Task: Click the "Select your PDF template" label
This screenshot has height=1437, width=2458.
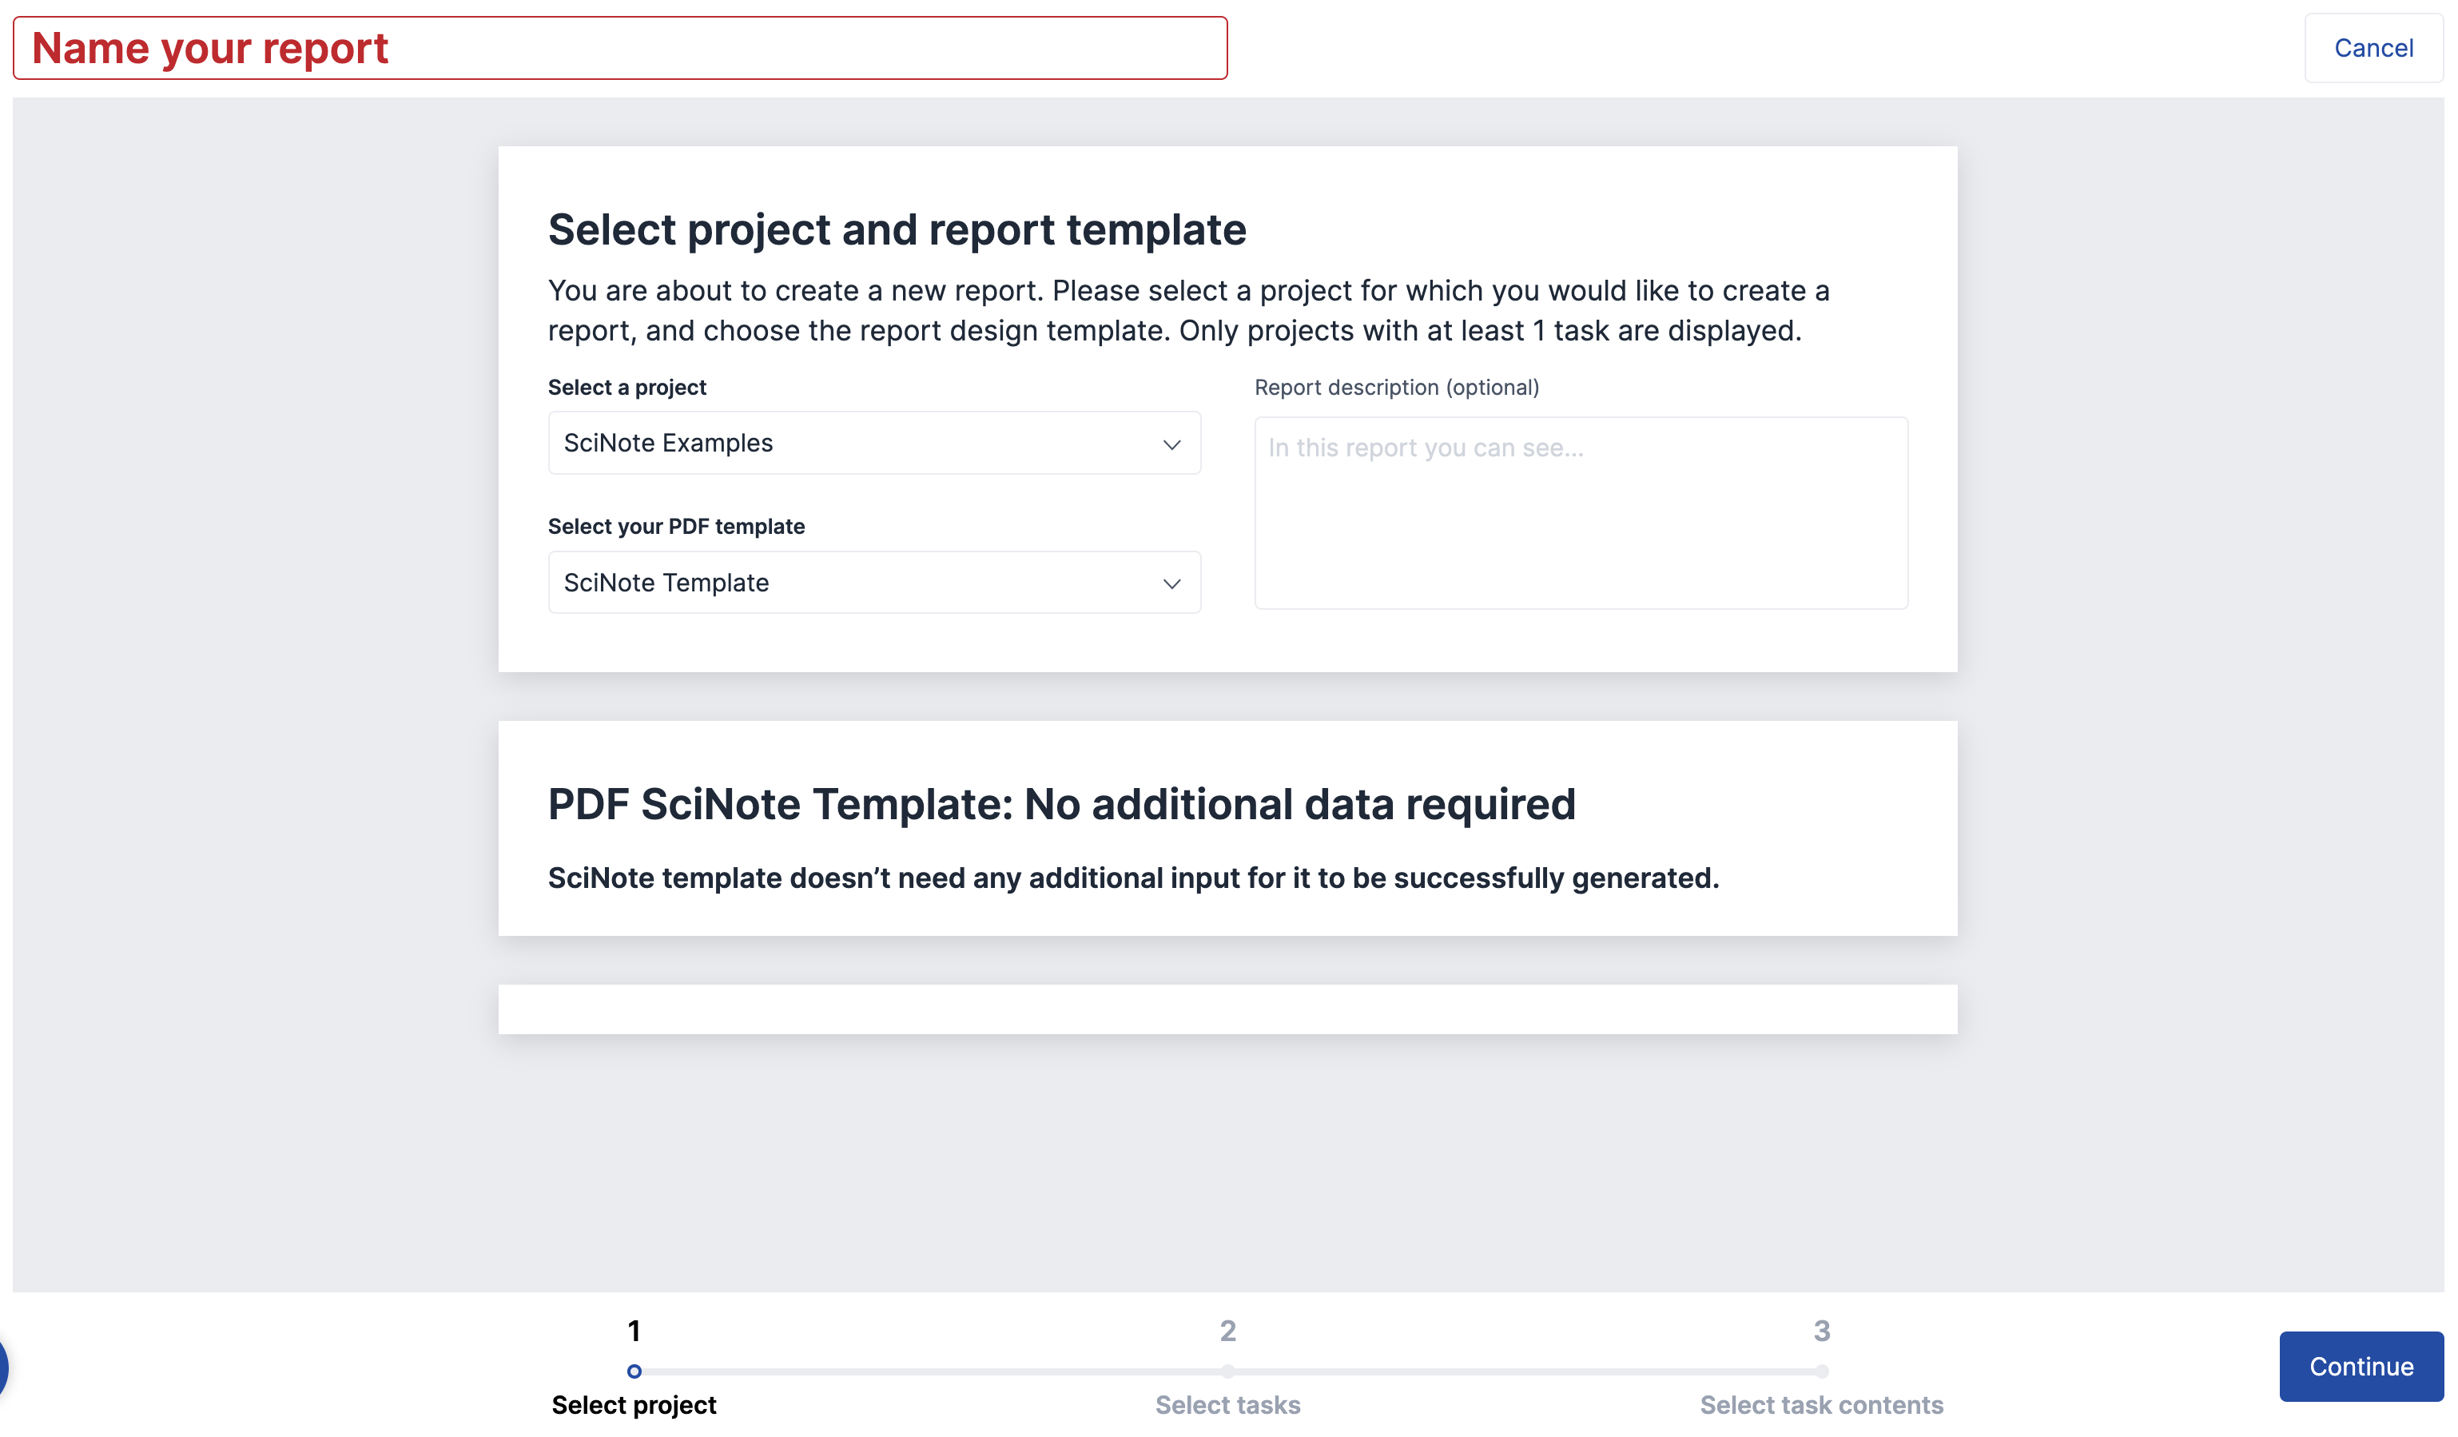Action: coord(676,527)
